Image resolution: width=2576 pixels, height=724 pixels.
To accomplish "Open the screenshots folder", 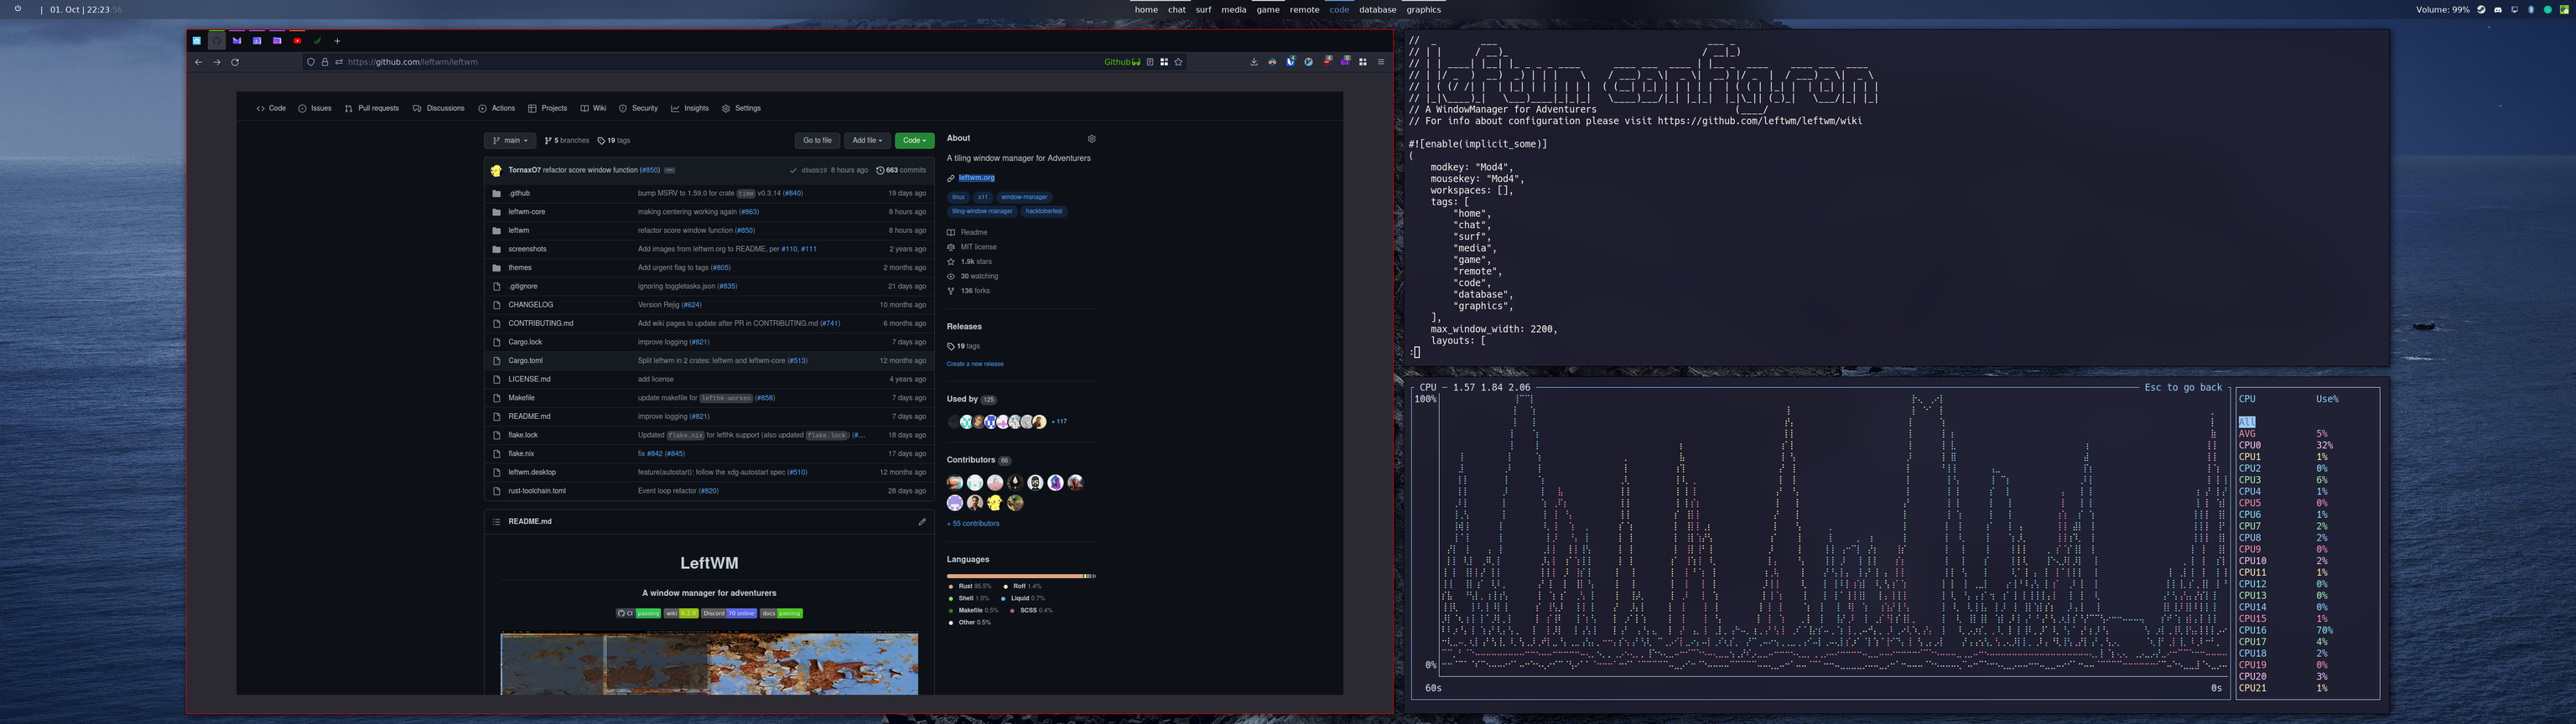I will pos(527,249).
